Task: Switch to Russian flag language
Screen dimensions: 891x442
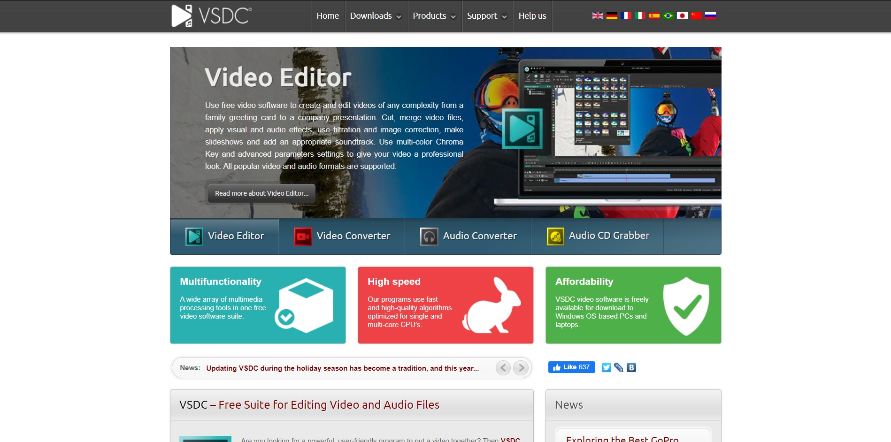Action: pos(710,15)
